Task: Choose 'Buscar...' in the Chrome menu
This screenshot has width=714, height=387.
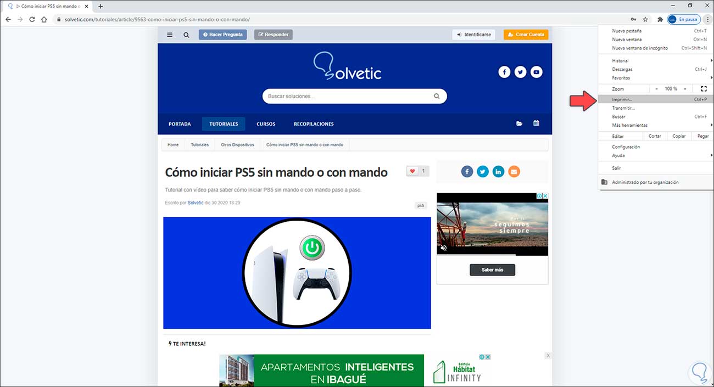Action: 656,116
